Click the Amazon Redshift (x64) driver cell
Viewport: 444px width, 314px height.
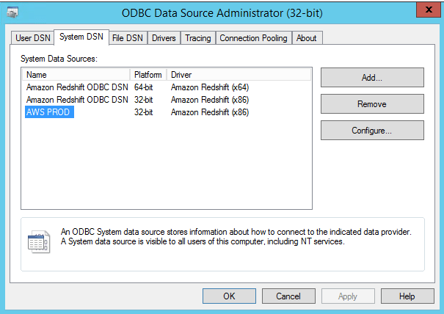210,87
